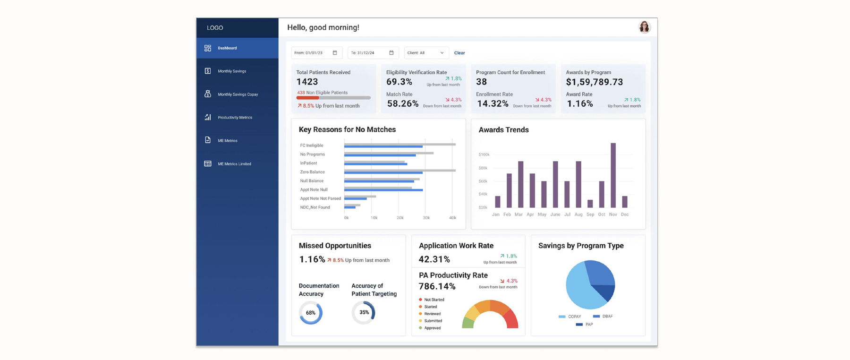Viewport: 850px width, 360px height.
Task: Click the Clear filters link
Action: click(x=459, y=53)
